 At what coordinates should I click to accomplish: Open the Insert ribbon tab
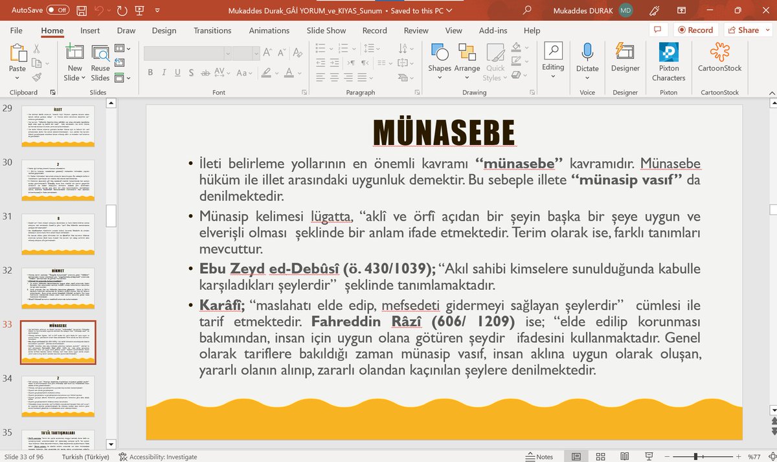pyautogui.click(x=90, y=30)
